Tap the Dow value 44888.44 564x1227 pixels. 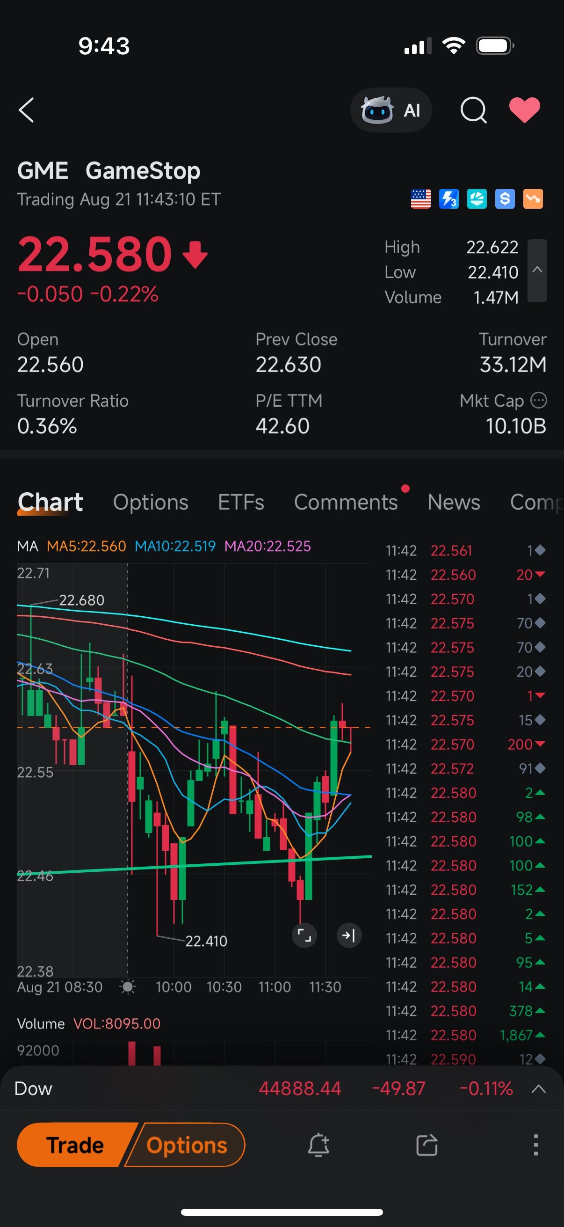(x=300, y=1088)
